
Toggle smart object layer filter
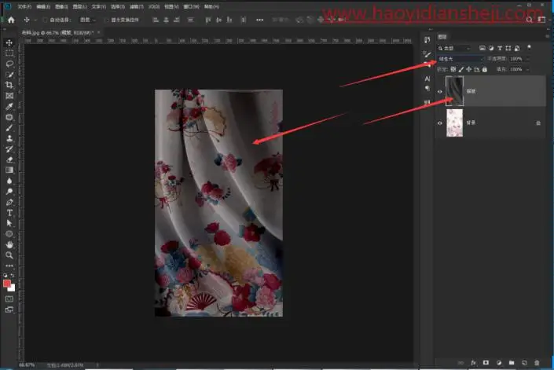(x=517, y=48)
